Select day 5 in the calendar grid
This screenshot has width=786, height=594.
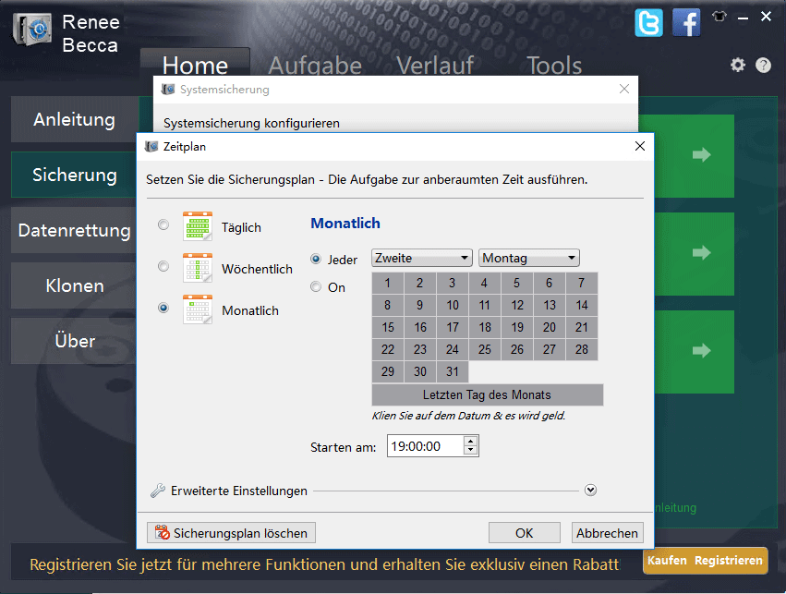click(517, 284)
